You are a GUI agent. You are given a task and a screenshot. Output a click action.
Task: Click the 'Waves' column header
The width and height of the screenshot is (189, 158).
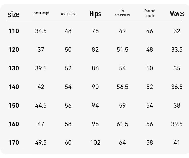(x=177, y=14)
